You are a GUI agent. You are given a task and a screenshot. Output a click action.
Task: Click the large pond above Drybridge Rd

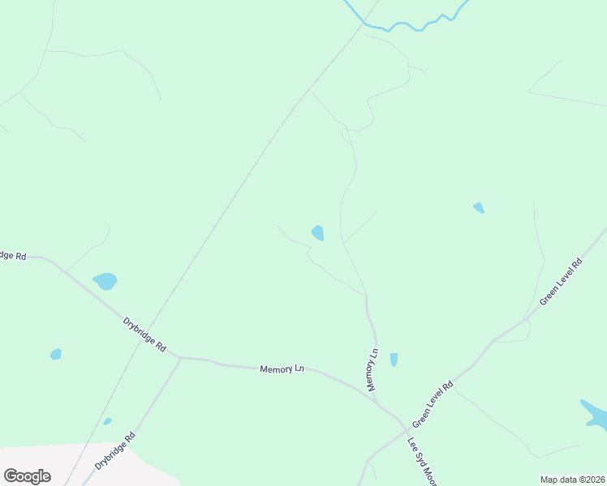(105, 281)
